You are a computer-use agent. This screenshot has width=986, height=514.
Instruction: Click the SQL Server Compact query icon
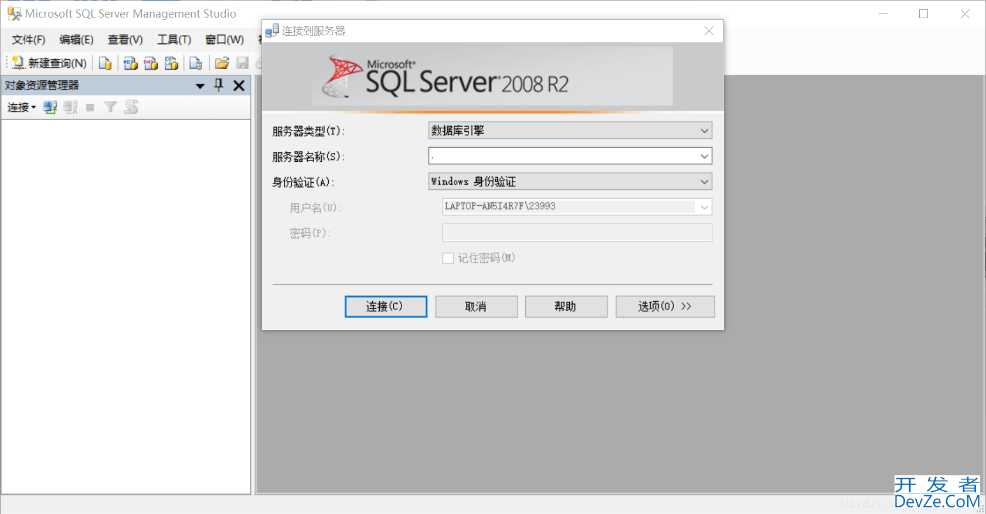[196, 63]
